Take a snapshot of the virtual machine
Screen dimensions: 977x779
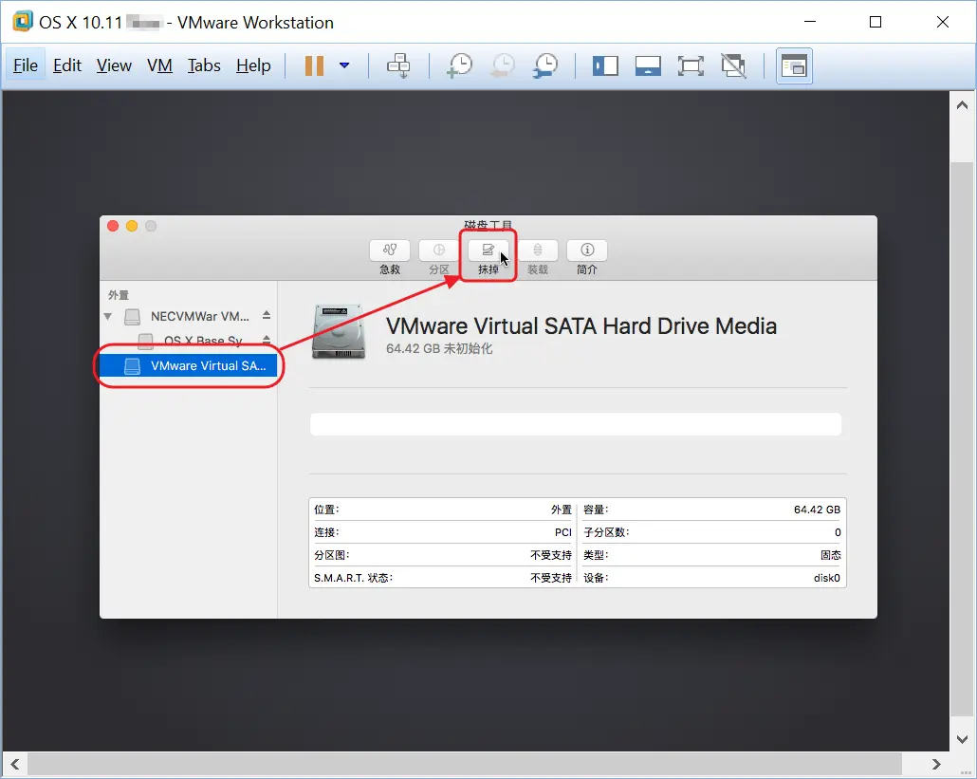460,65
